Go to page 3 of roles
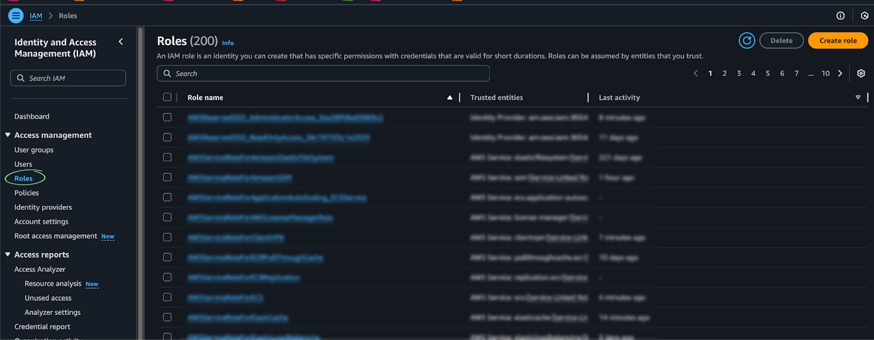Screen dimensions: 874x340 point(739,74)
